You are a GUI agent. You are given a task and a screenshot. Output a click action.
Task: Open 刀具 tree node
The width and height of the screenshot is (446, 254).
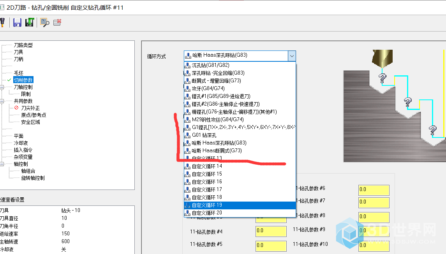click(18, 52)
